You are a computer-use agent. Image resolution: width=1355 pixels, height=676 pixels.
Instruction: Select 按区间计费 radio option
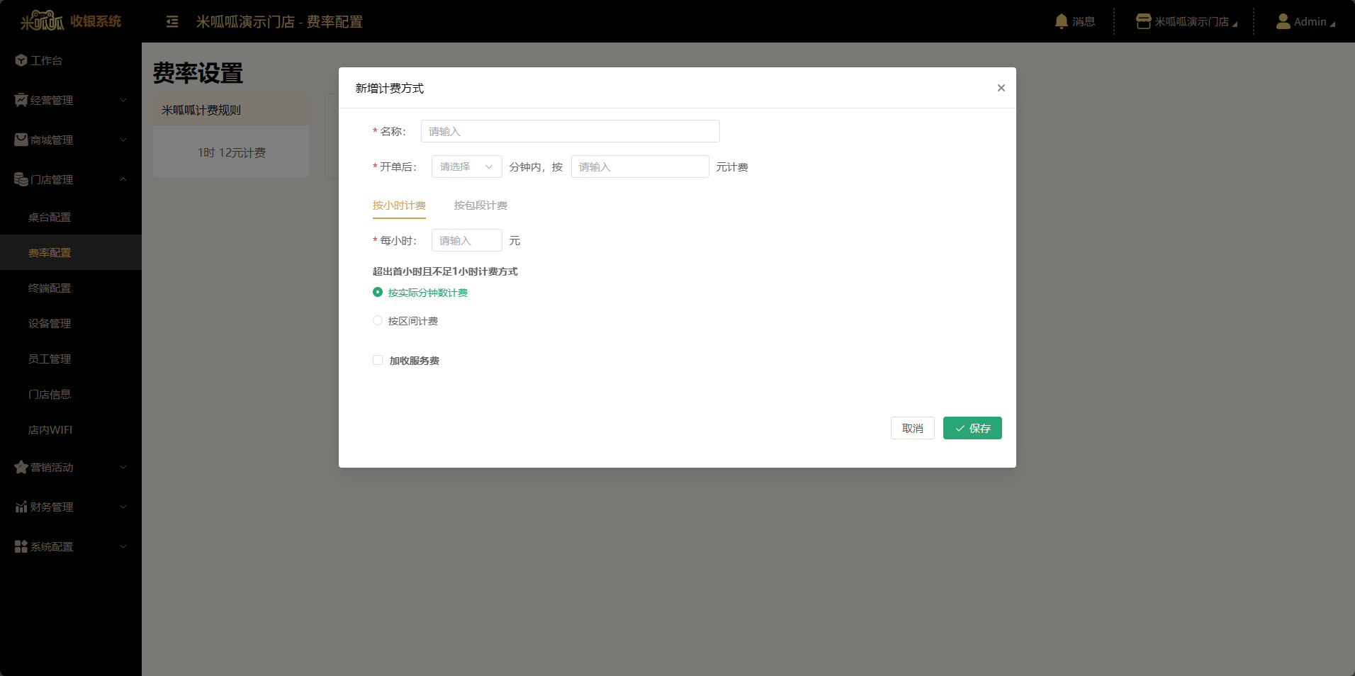point(378,320)
